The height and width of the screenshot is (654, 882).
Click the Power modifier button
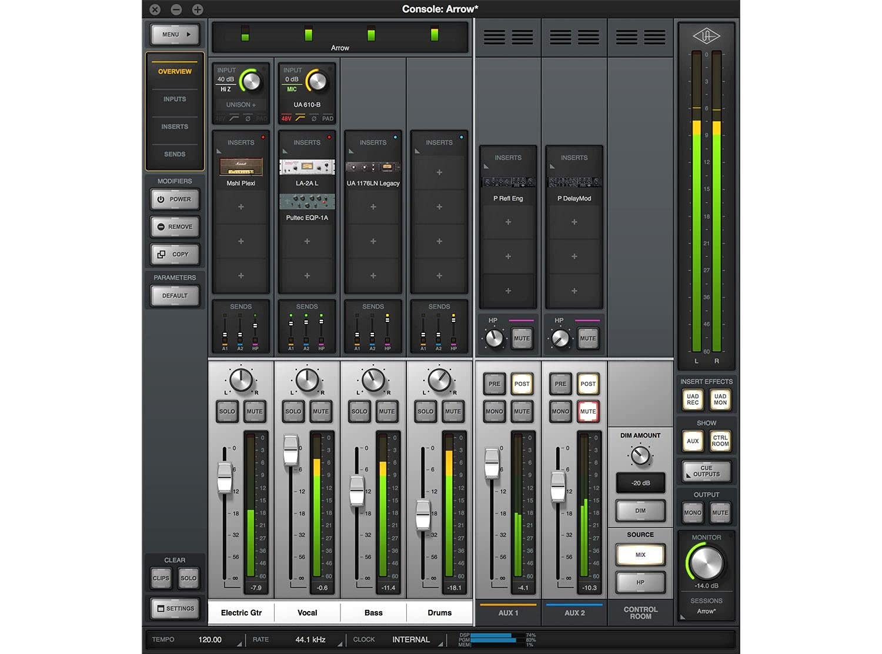coord(175,199)
